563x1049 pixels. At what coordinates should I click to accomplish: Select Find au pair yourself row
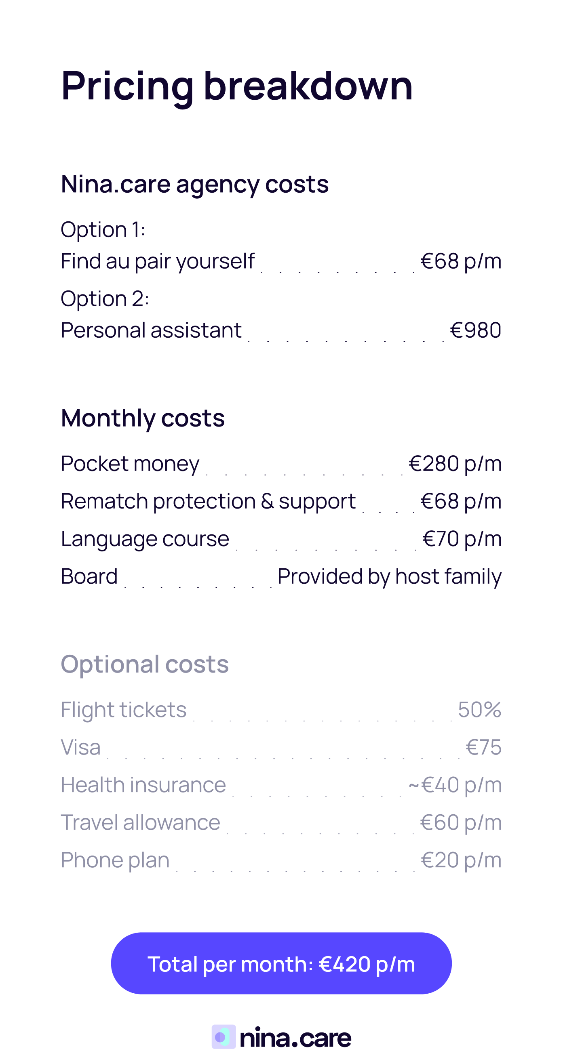[157, 261]
